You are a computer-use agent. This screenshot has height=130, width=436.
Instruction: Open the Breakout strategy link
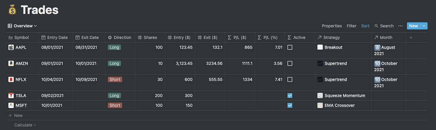click(333, 47)
